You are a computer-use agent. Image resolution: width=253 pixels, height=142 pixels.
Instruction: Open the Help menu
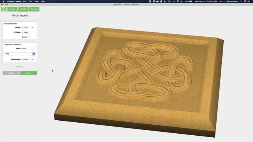pos(43,2)
